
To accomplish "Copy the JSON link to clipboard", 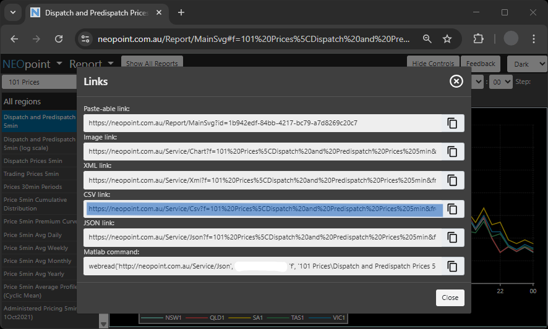I will coord(452,237).
